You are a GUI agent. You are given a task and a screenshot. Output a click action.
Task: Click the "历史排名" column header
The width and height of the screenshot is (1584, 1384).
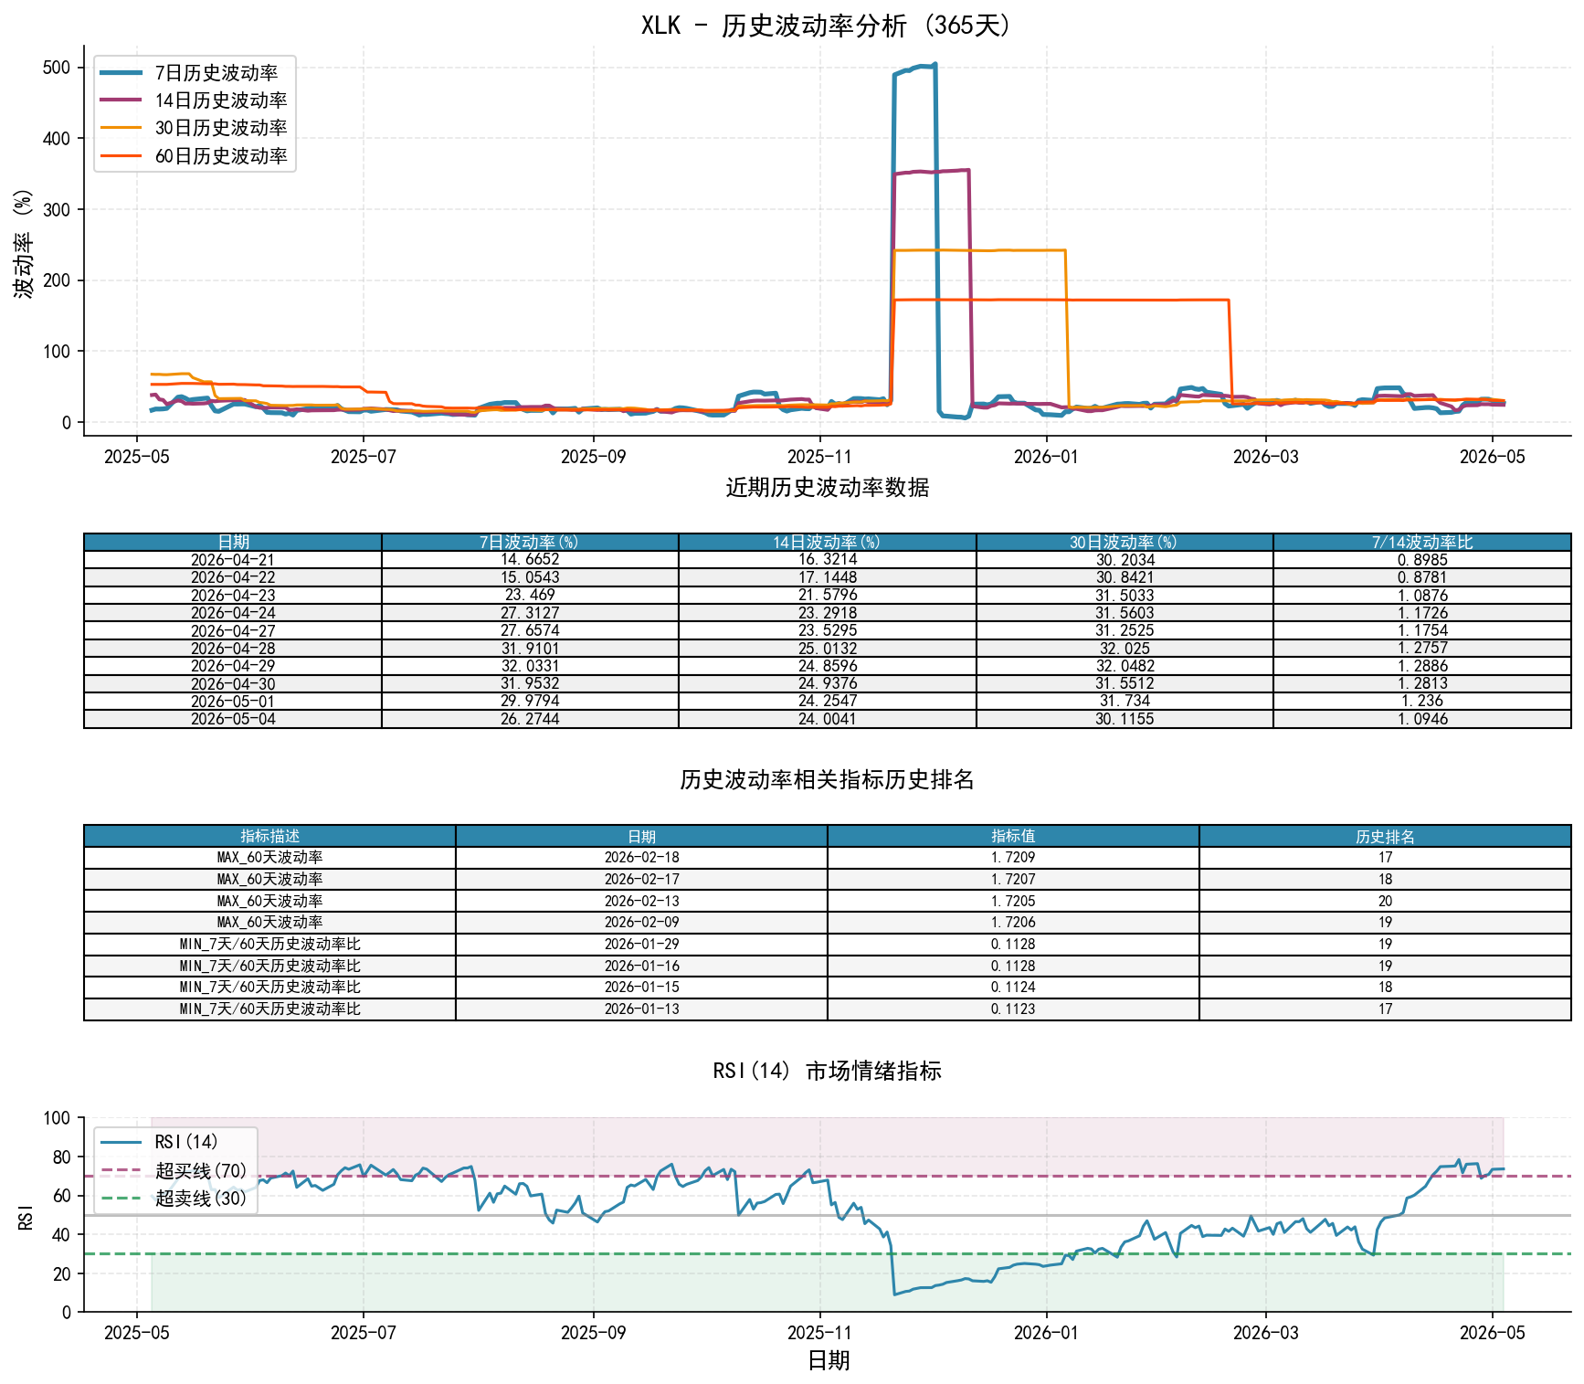pos(1385,836)
